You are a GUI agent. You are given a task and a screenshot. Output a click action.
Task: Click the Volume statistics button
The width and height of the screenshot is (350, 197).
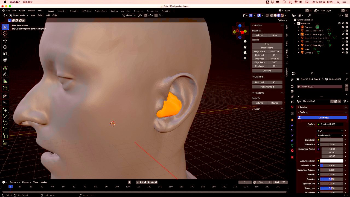tap(259, 35)
